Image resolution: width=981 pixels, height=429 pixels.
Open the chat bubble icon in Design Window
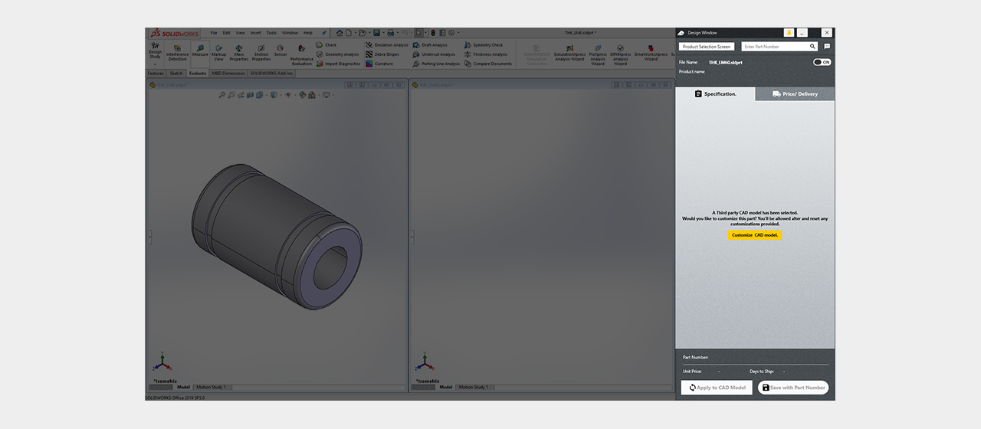(x=827, y=47)
